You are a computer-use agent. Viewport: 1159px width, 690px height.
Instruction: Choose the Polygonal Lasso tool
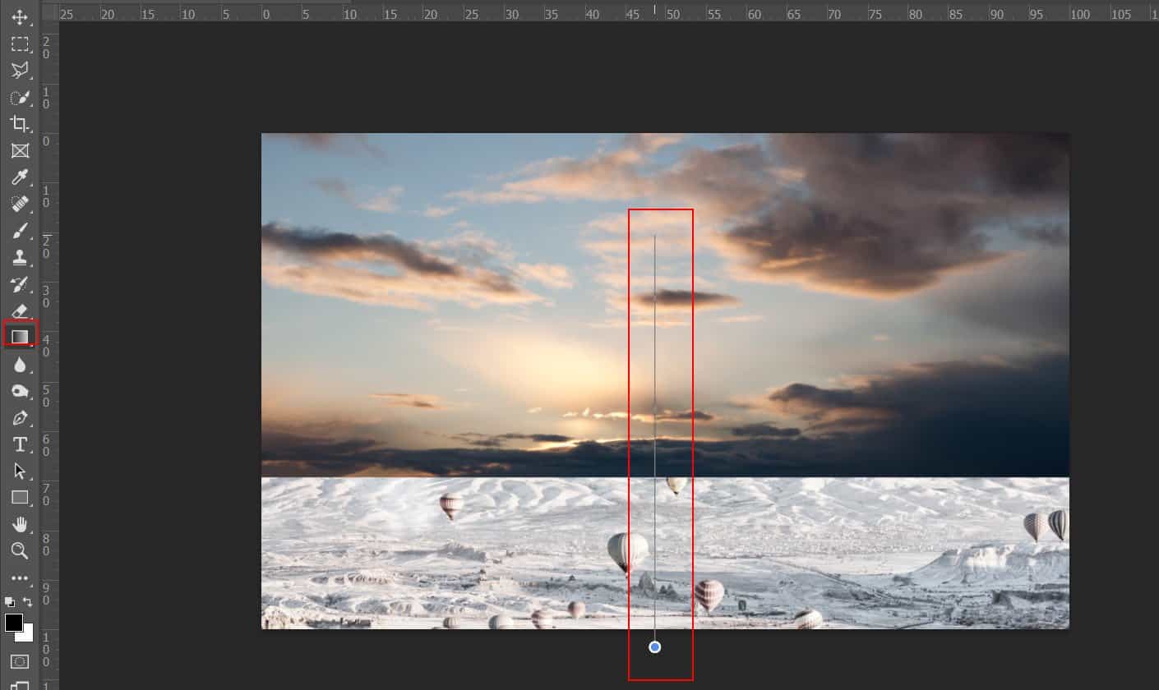click(20, 71)
